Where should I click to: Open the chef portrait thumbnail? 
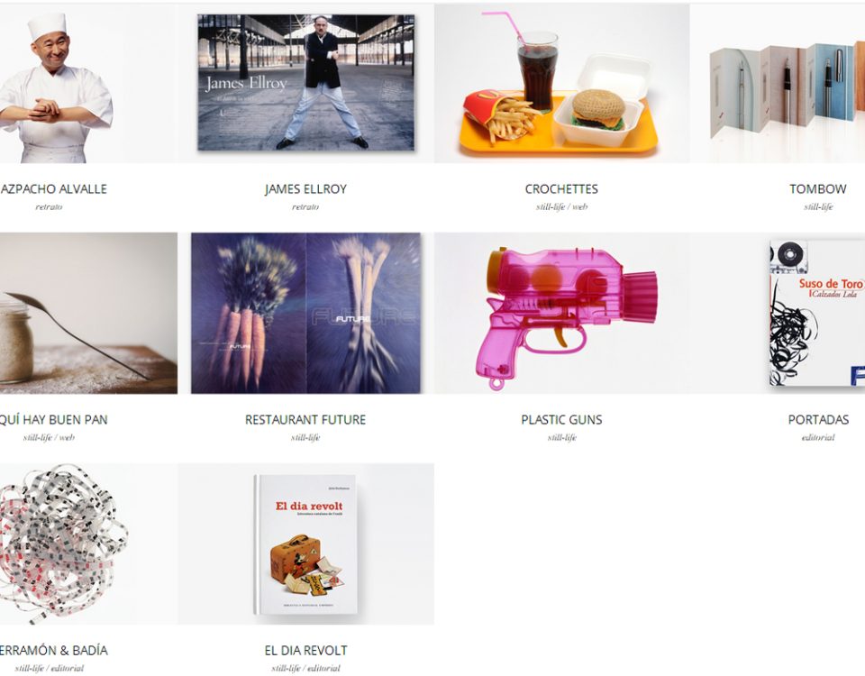tap(88, 83)
